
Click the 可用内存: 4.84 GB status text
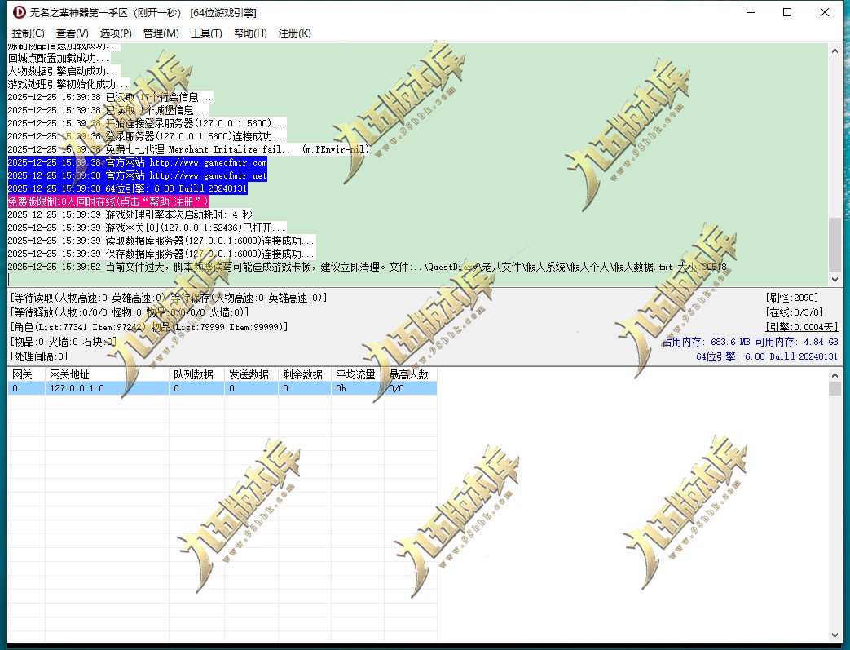[797, 342]
